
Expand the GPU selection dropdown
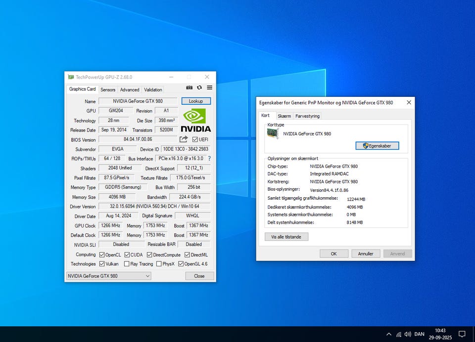[108, 276]
